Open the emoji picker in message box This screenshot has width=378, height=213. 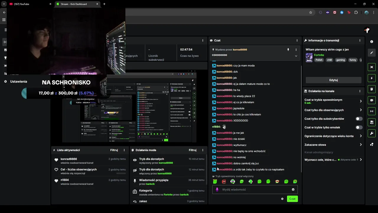[x=293, y=190]
